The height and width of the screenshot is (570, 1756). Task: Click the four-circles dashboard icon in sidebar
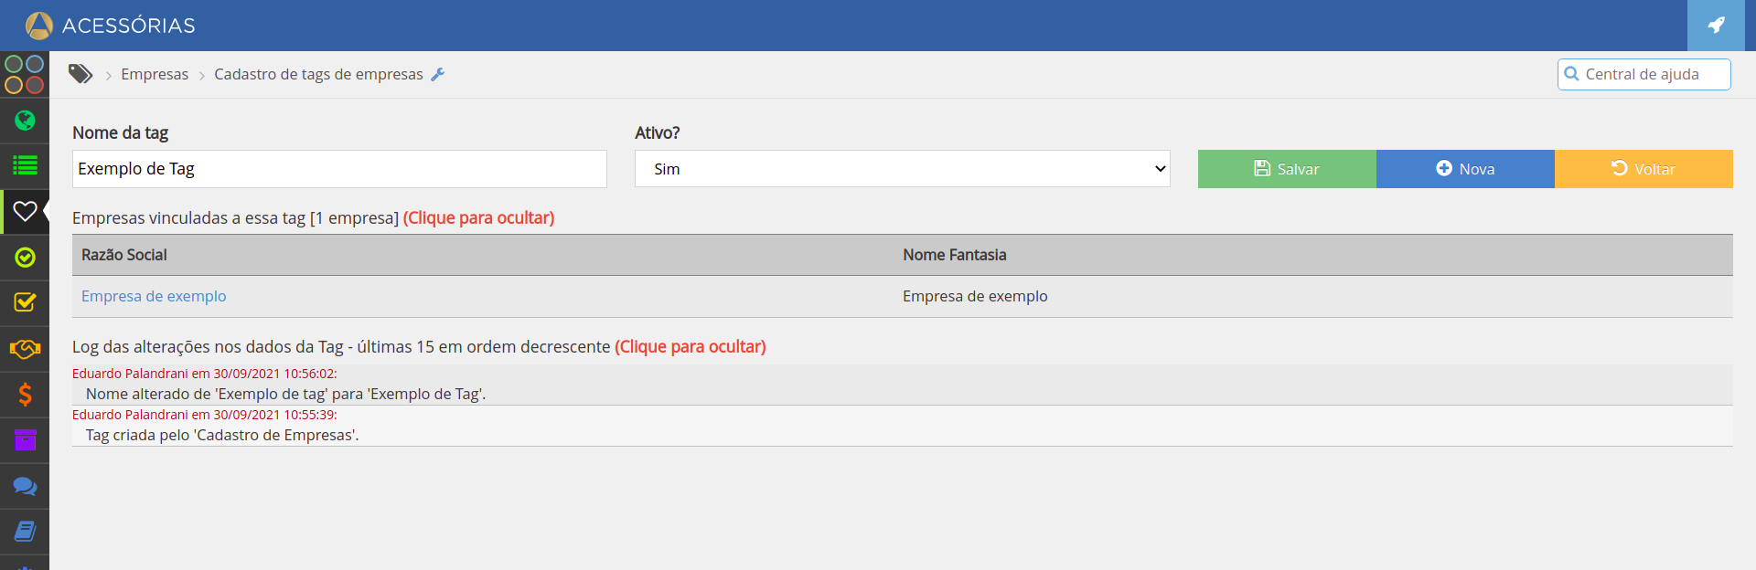click(x=25, y=75)
